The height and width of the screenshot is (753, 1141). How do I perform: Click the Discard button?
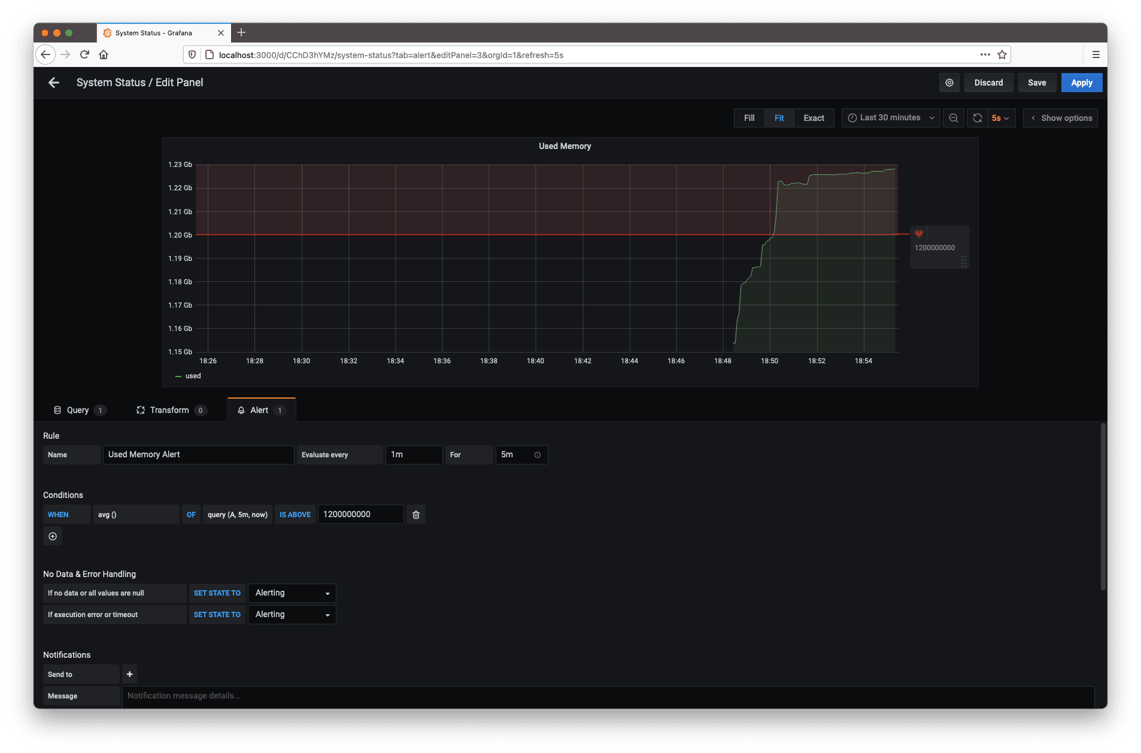(988, 83)
